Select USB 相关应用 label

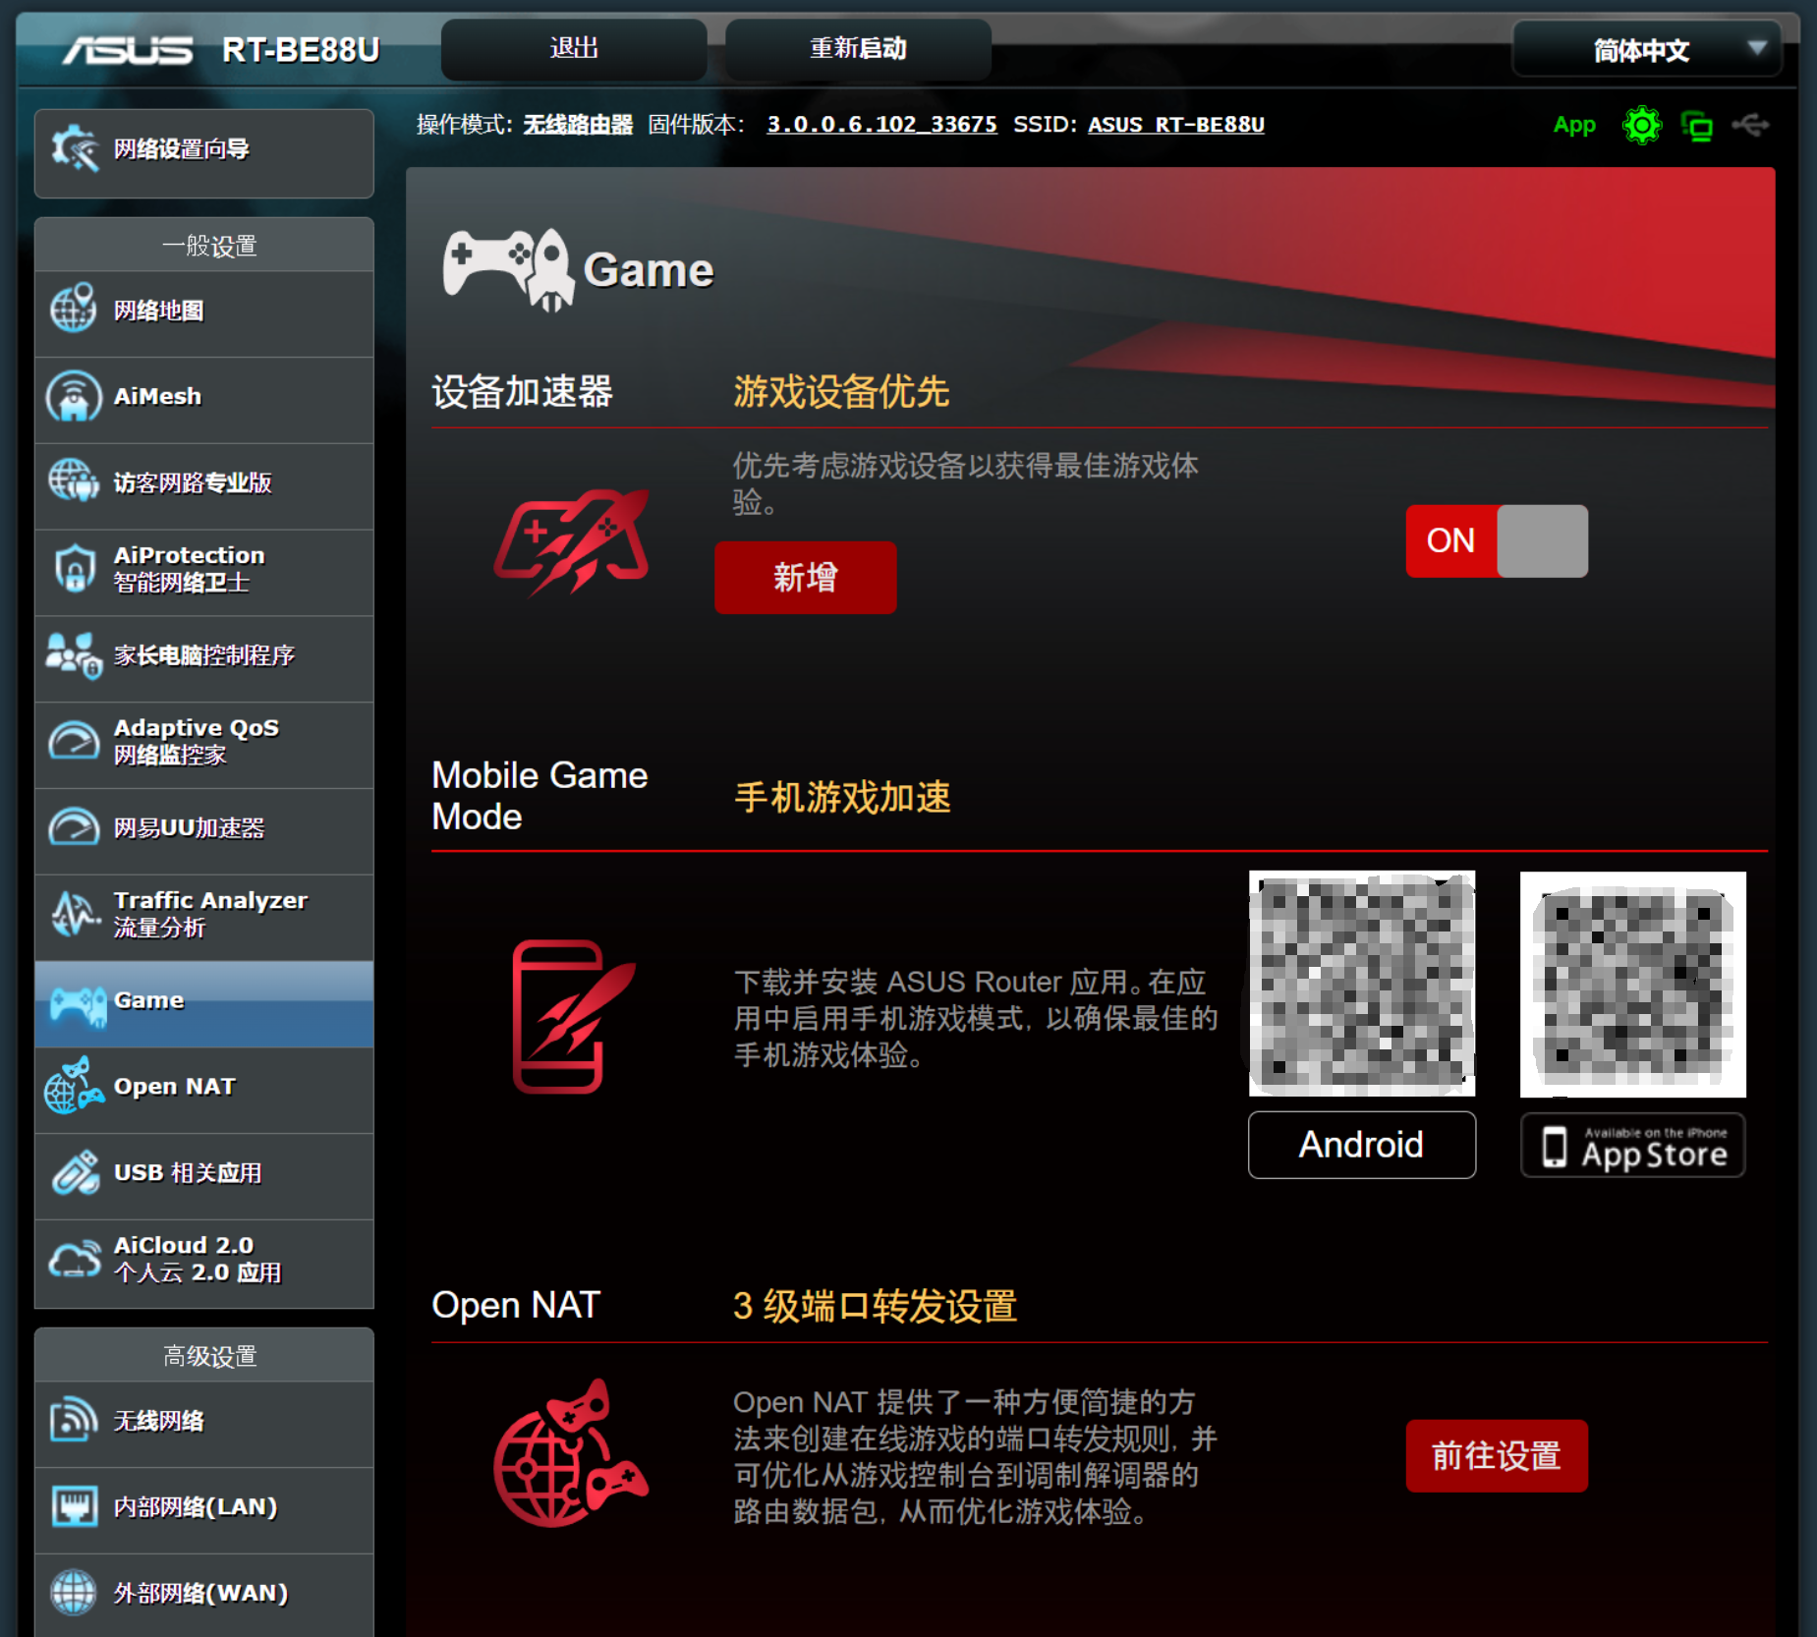coord(188,1172)
